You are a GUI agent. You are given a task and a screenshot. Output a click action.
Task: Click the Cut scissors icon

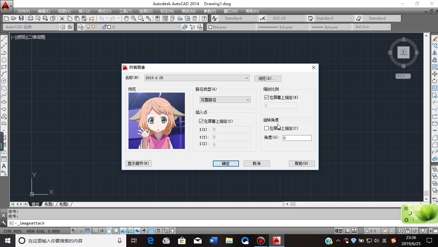(62, 18)
